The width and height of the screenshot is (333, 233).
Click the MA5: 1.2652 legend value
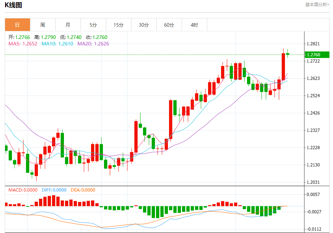click(23, 44)
